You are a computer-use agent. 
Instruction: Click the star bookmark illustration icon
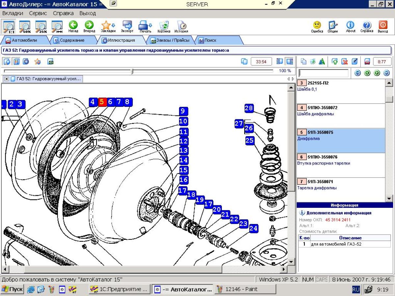[38, 62]
